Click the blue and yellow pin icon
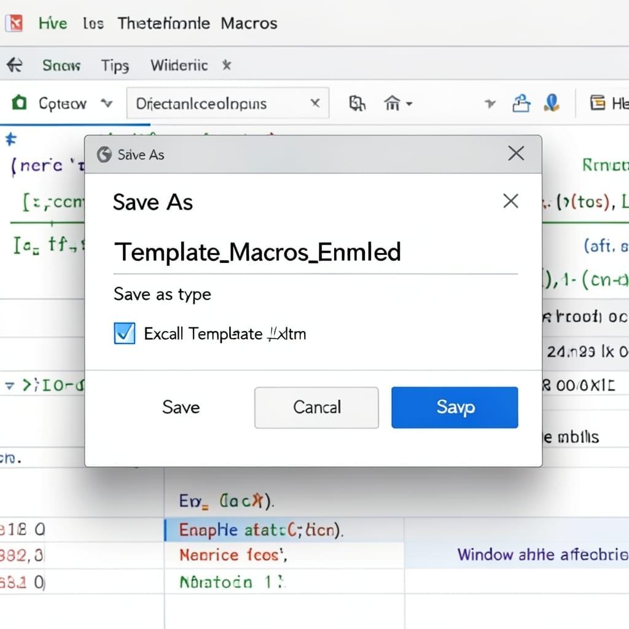 (552, 103)
